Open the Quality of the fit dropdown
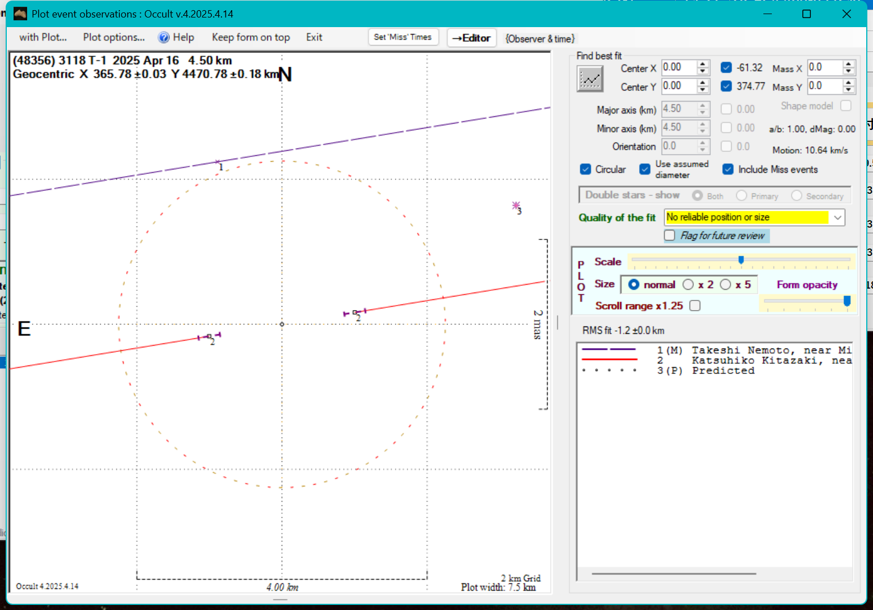The width and height of the screenshot is (873, 610). point(837,217)
